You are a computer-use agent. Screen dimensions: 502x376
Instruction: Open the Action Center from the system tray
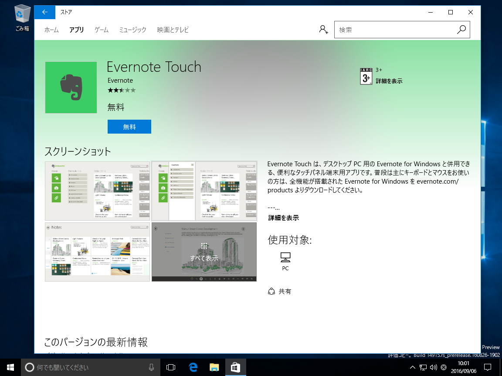click(x=488, y=367)
